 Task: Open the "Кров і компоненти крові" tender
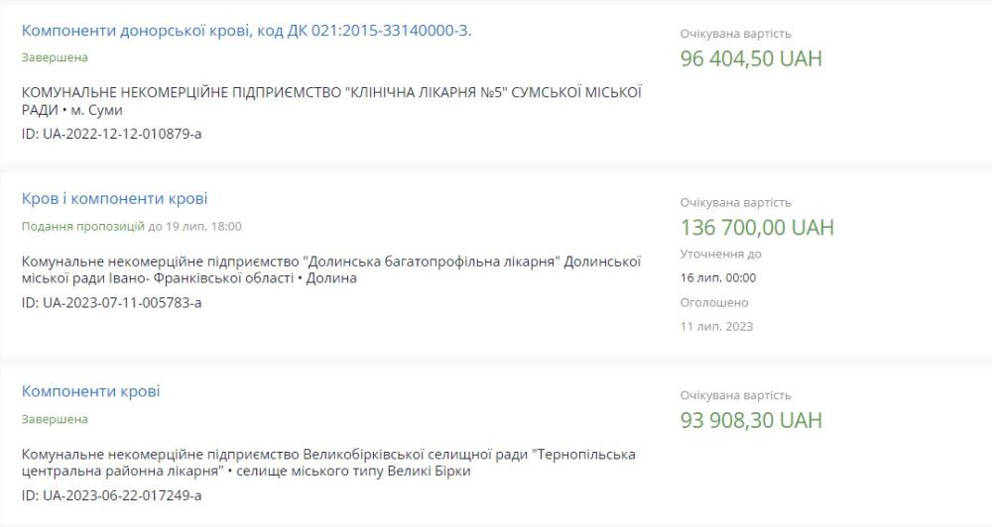click(114, 199)
